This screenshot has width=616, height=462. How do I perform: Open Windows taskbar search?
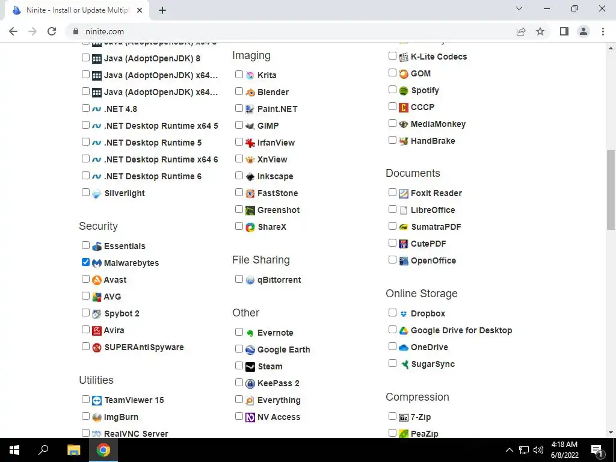43,450
